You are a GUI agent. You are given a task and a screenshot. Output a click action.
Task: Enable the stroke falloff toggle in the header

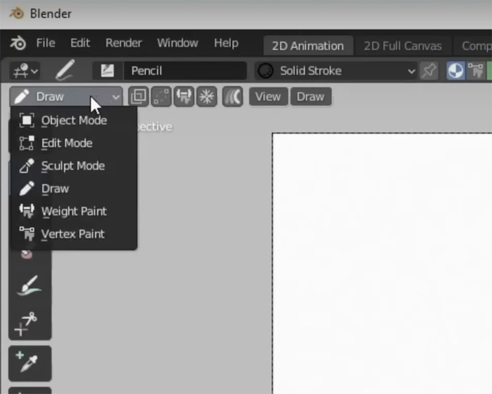(x=231, y=97)
